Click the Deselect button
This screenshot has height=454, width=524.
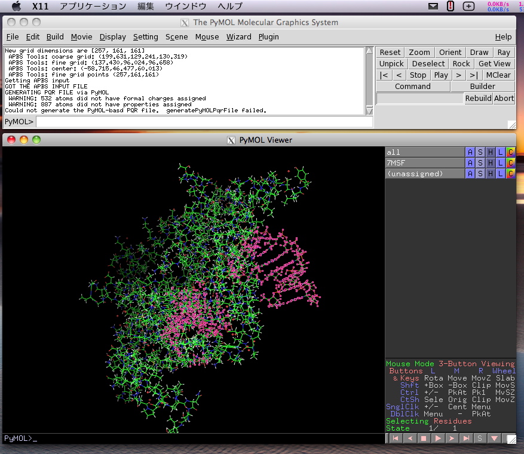coord(428,64)
